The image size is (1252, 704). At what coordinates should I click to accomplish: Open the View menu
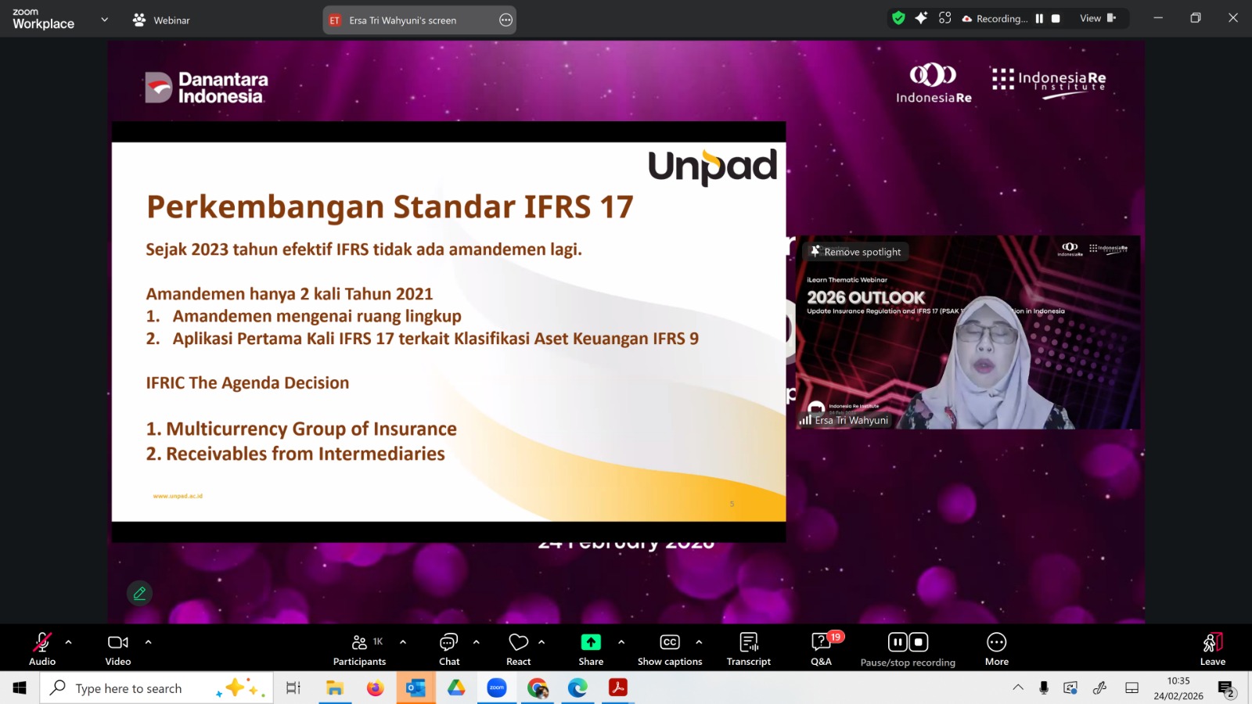1097,19
